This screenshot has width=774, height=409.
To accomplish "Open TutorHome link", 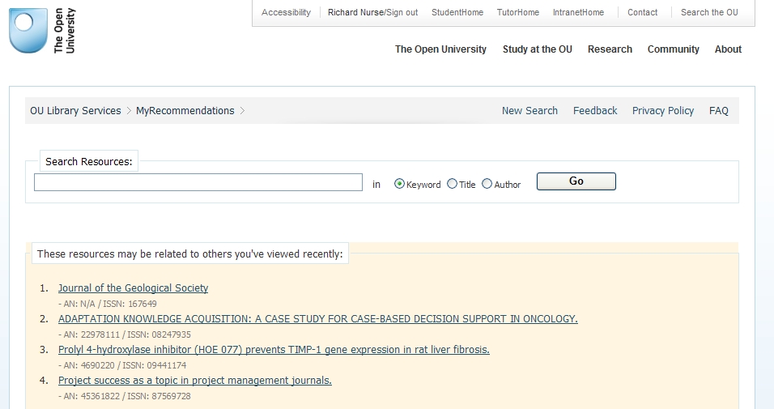I will [518, 12].
